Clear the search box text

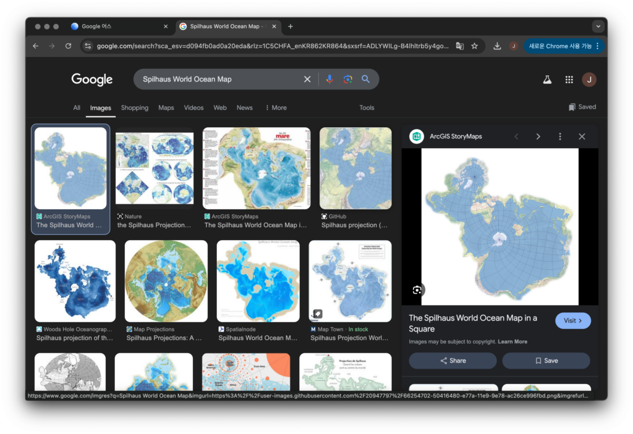point(307,79)
